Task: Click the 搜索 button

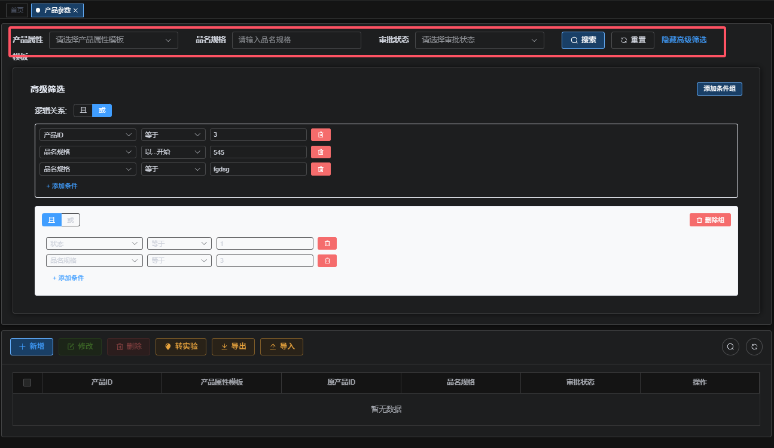Action: pos(583,40)
